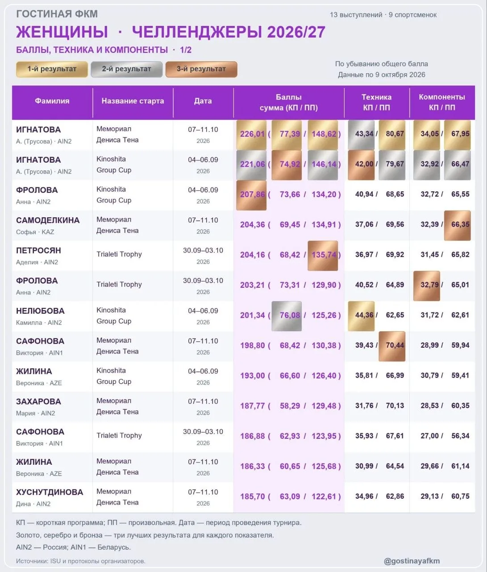
Task: Click the bronze free skate score '135,74'
Action: click(x=323, y=255)
